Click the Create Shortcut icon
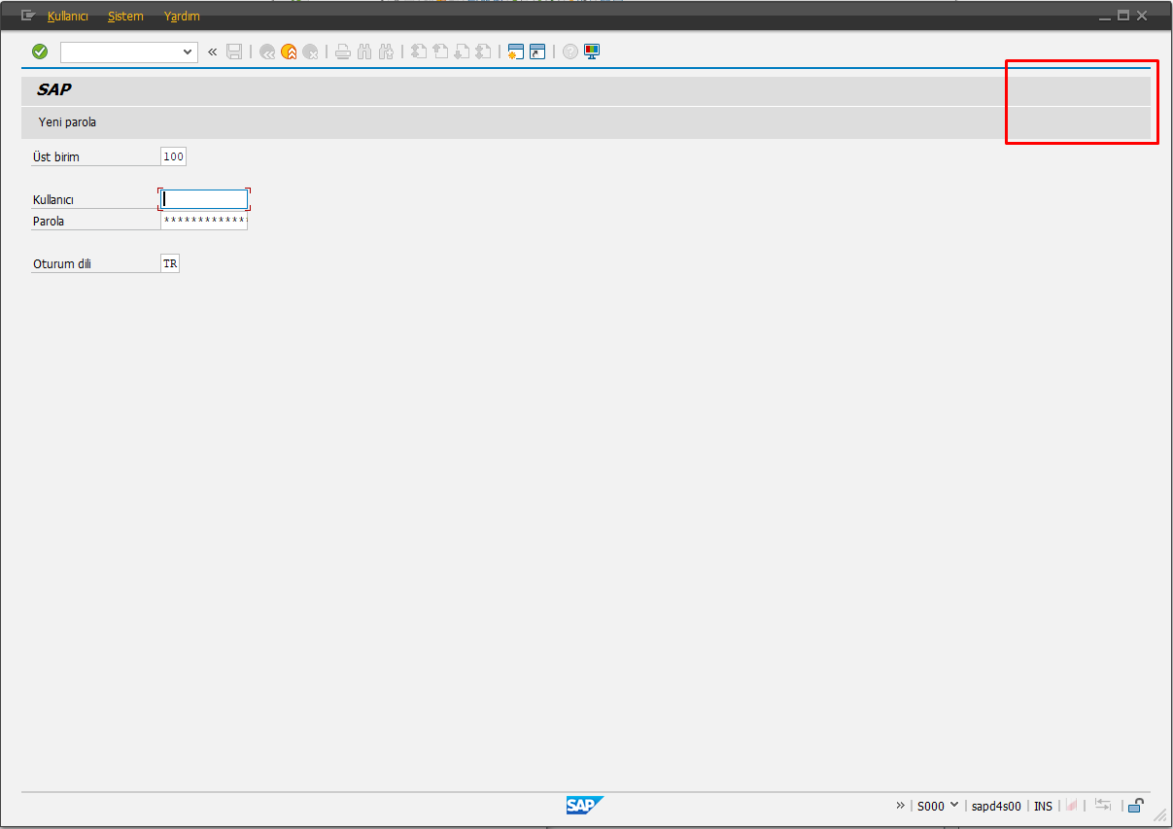This screenshot has height=829, width=1173. point(537,52)
